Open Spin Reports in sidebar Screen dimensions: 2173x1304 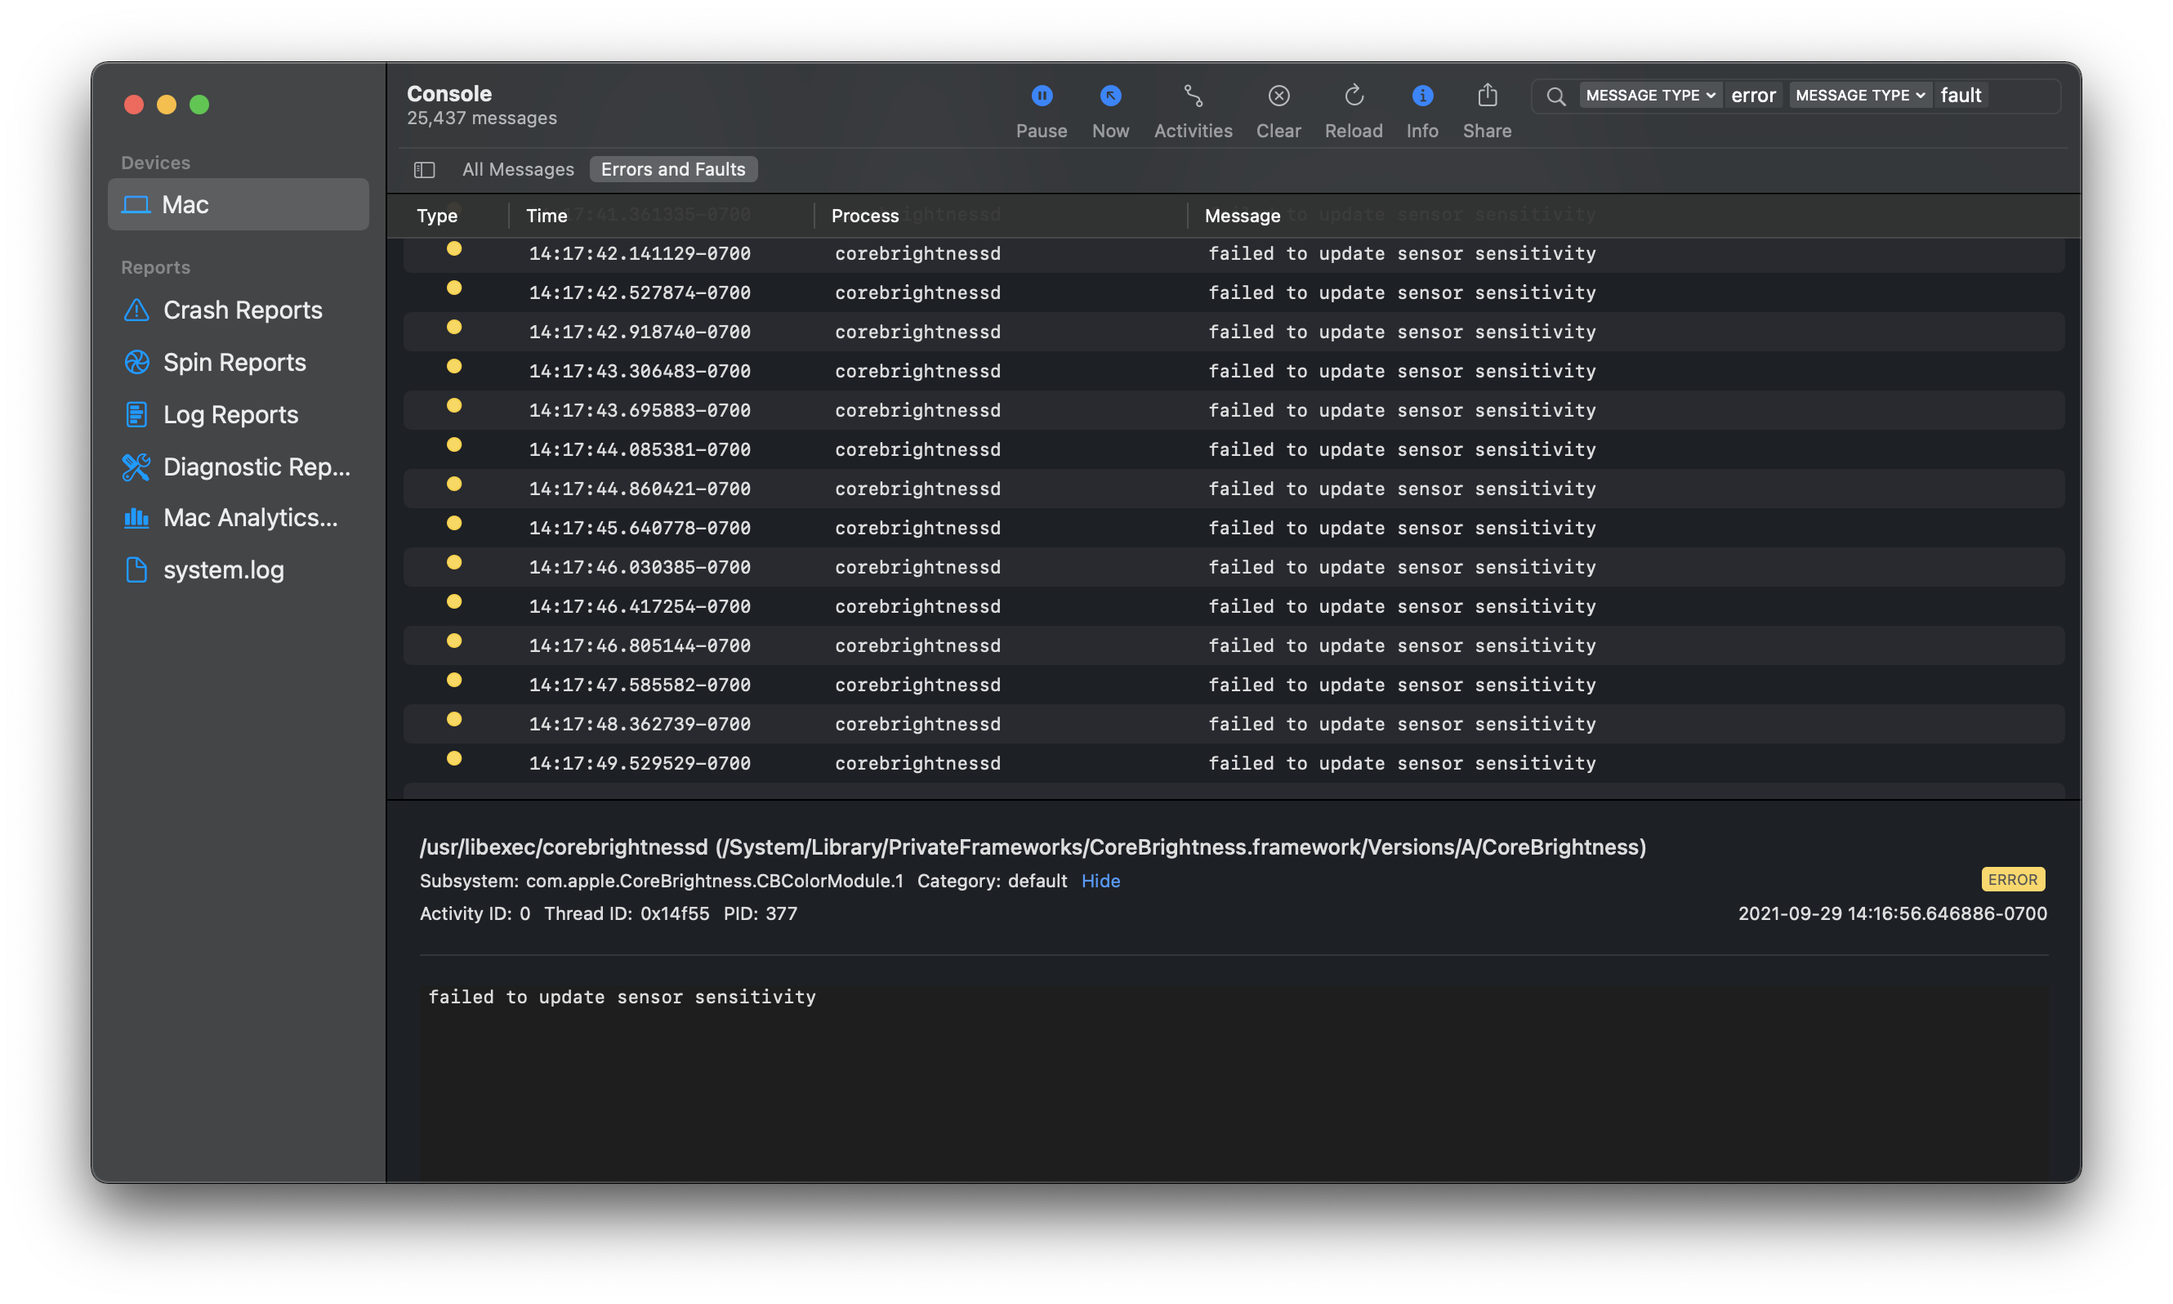(x=234, y=362)
